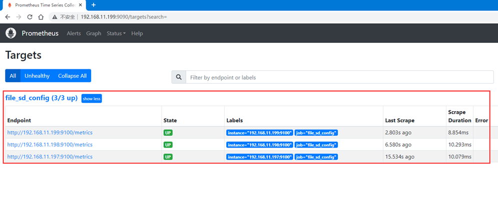Click job label in the 192.168.11.197 row
Viewport: 498px width, 220px height.
316,157
